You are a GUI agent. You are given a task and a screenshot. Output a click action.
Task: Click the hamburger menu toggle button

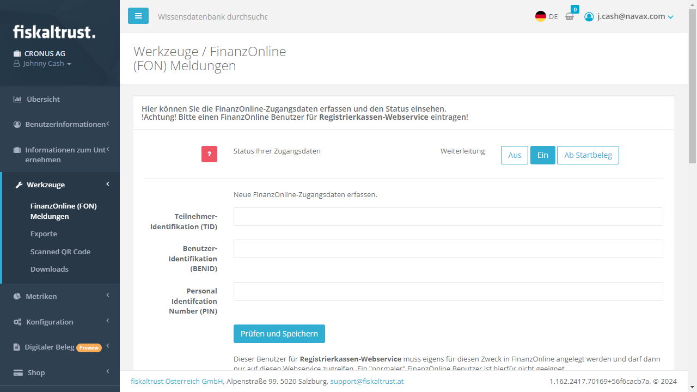tap(138, 16)
